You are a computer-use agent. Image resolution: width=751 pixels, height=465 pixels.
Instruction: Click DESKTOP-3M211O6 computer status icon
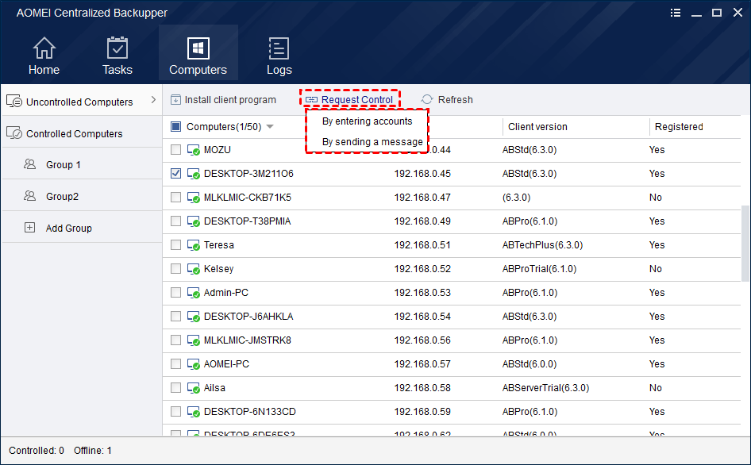point(194,174)
